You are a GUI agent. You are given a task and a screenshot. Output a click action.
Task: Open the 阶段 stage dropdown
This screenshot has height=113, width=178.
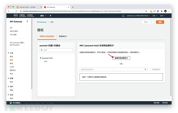pyautogui.click(x=148, y=22)
